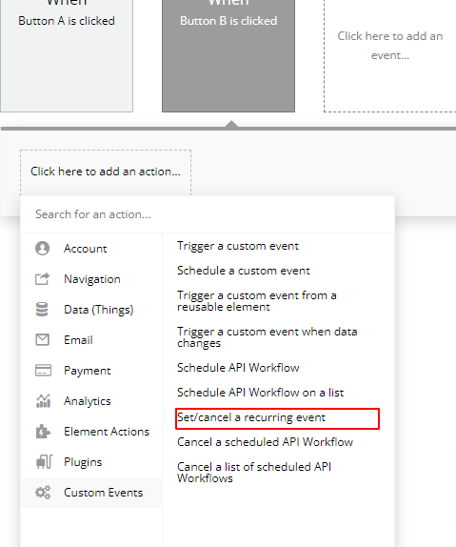The image size is (456, 547).
Task: Click the Plugins plug icon
Action: tap(44, 462)
